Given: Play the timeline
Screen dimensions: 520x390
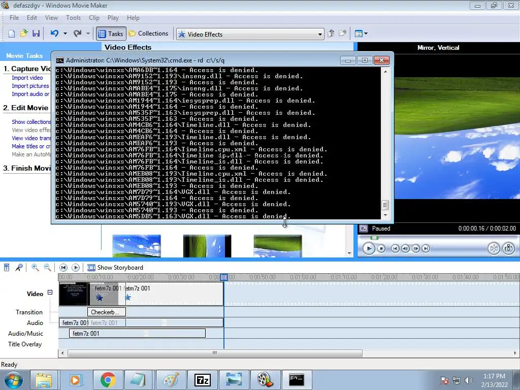Looking at the screenshot, I should coord(76,267).
